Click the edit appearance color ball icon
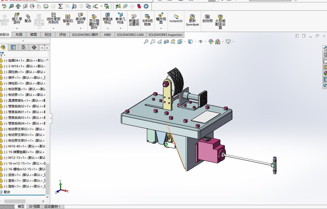 211,42
